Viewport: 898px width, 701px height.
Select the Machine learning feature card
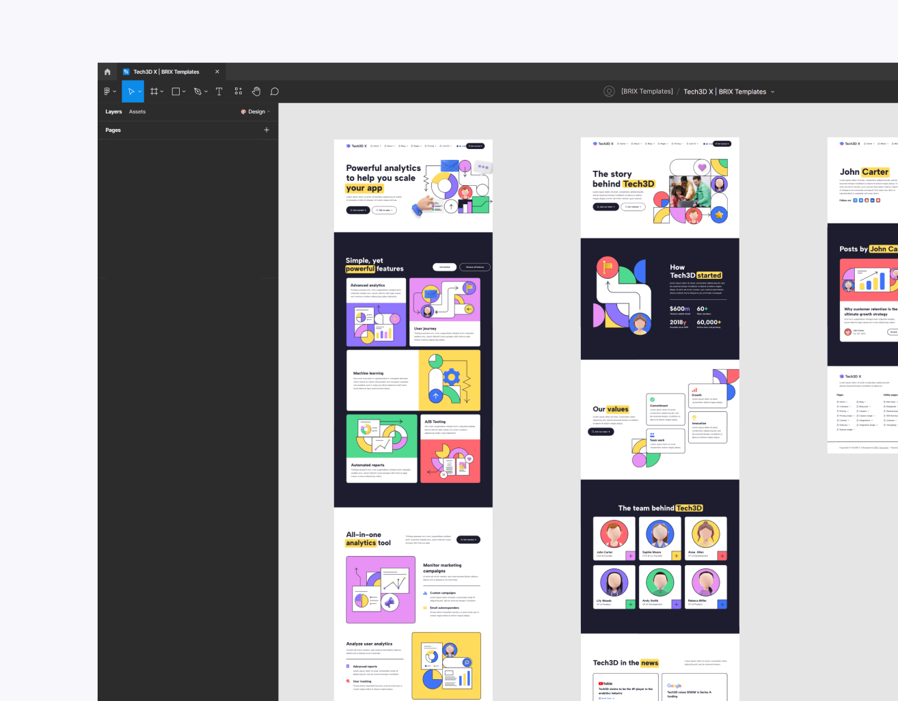point(413,381)
